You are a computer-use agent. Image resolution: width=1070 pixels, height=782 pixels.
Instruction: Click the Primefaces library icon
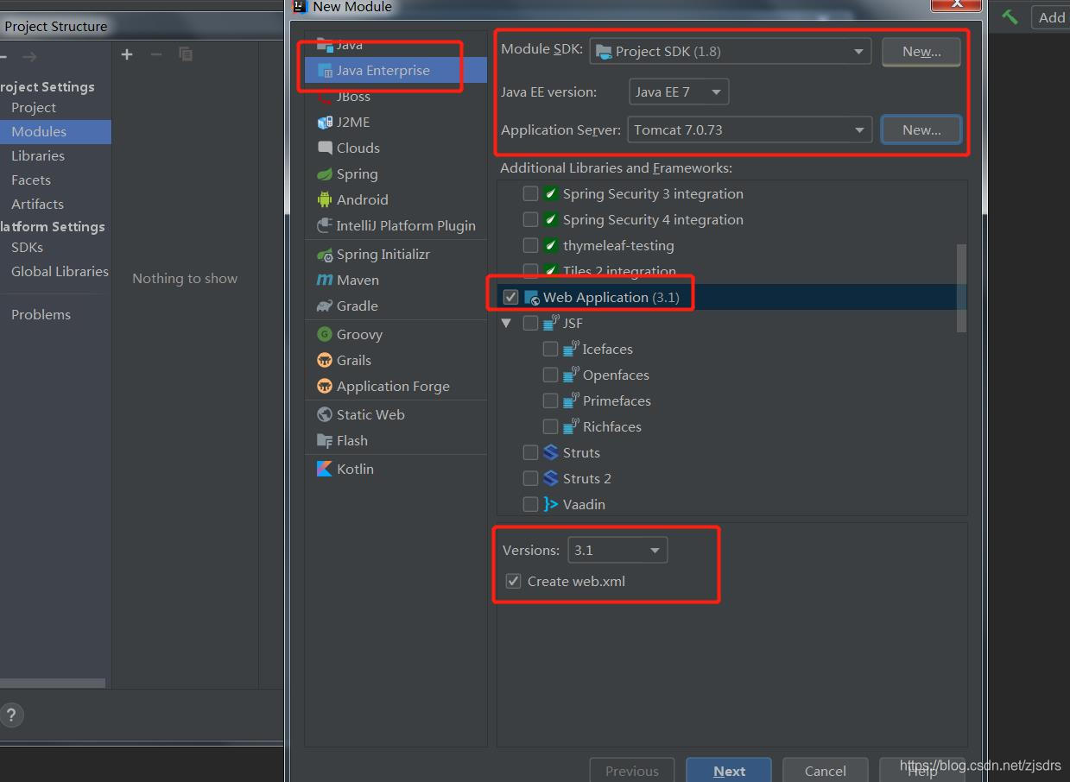[571, 401]
